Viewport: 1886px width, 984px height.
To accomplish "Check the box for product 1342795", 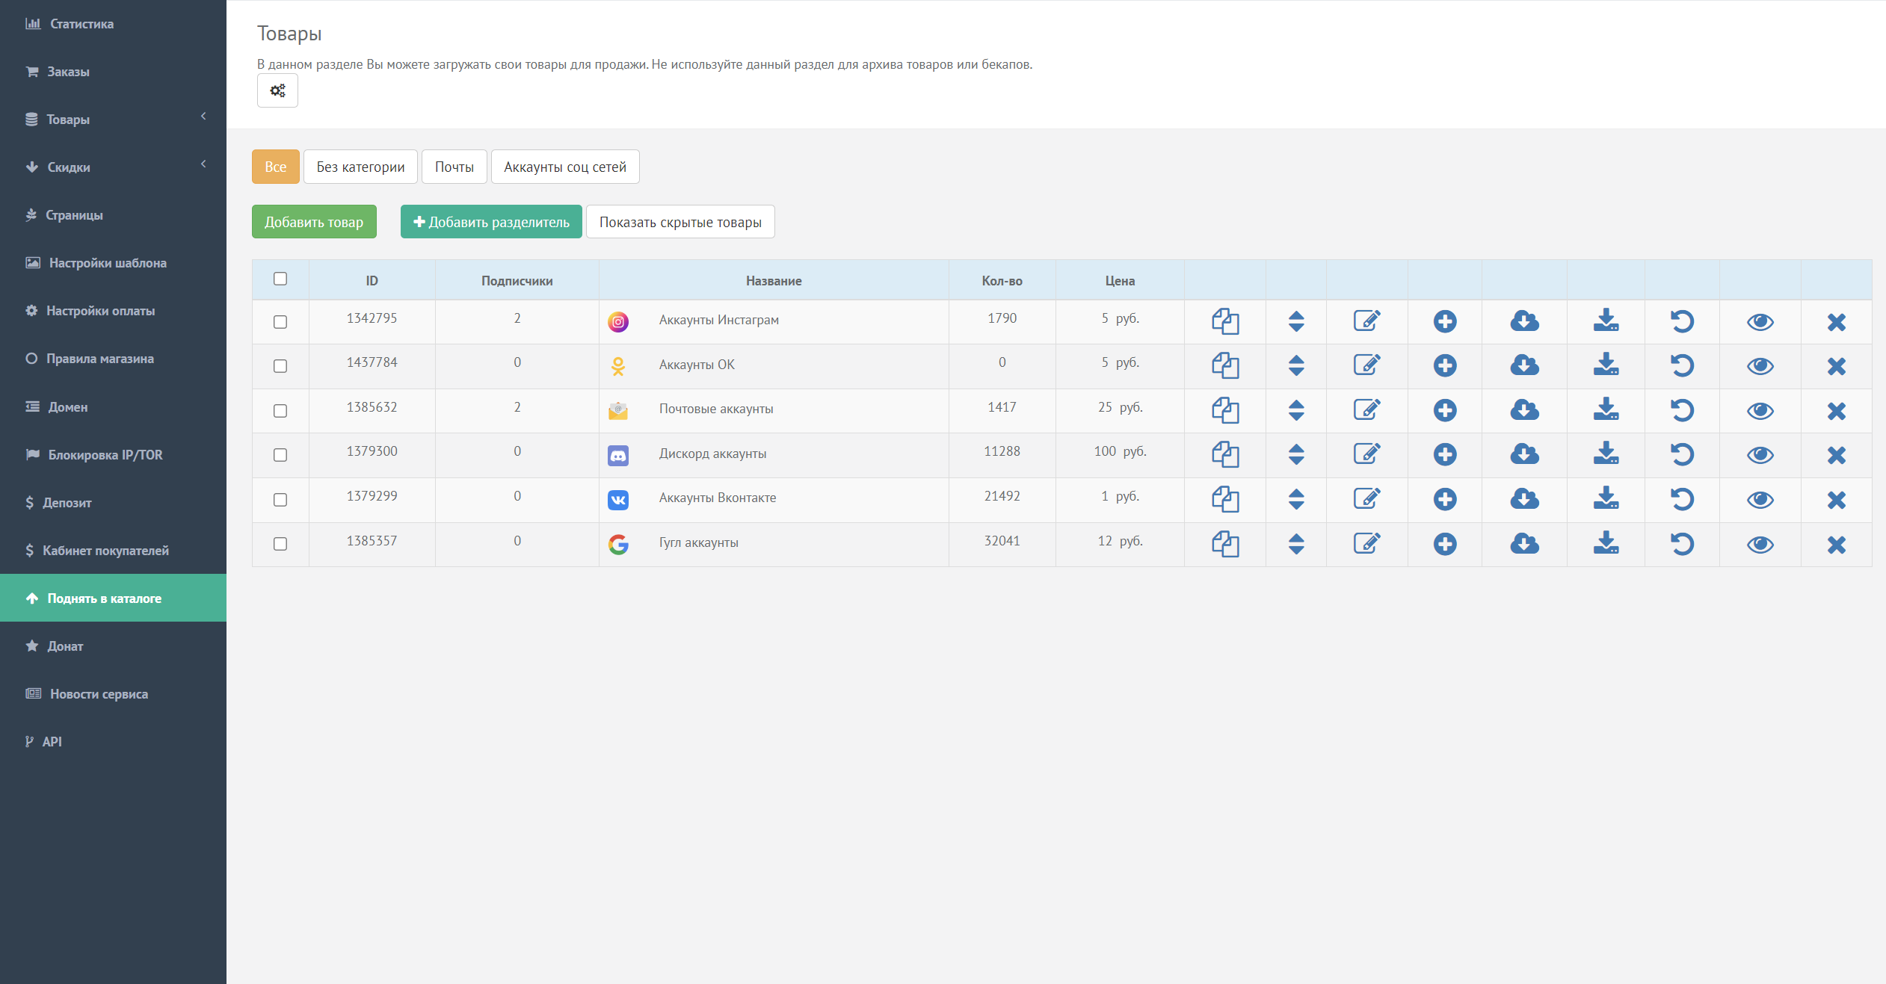I will click(x=280, y=322).
